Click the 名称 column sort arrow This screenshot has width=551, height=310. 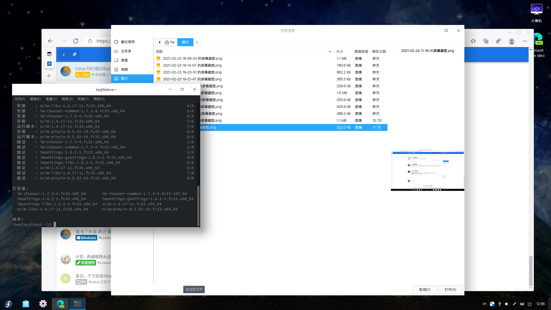(330, 52)
